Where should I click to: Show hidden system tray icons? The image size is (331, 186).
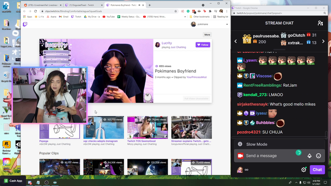296,182
